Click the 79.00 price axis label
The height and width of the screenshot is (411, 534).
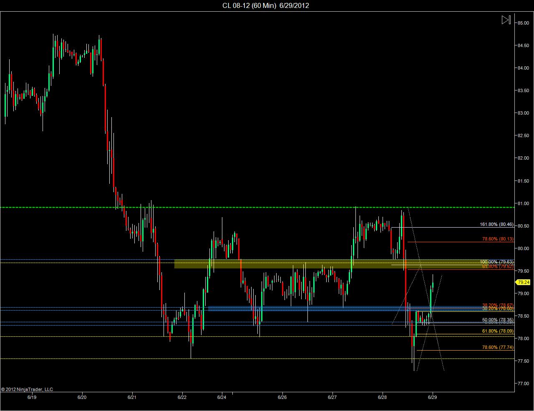point(523,293)
